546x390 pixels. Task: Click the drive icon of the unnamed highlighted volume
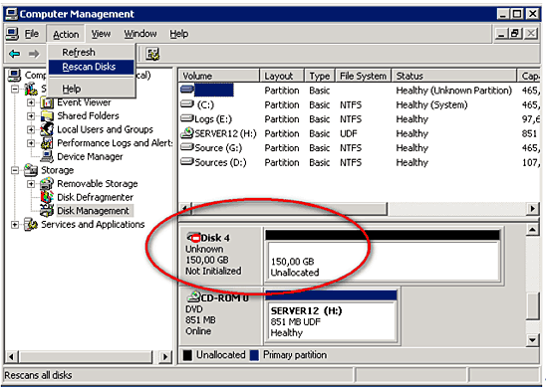[187, 90]
